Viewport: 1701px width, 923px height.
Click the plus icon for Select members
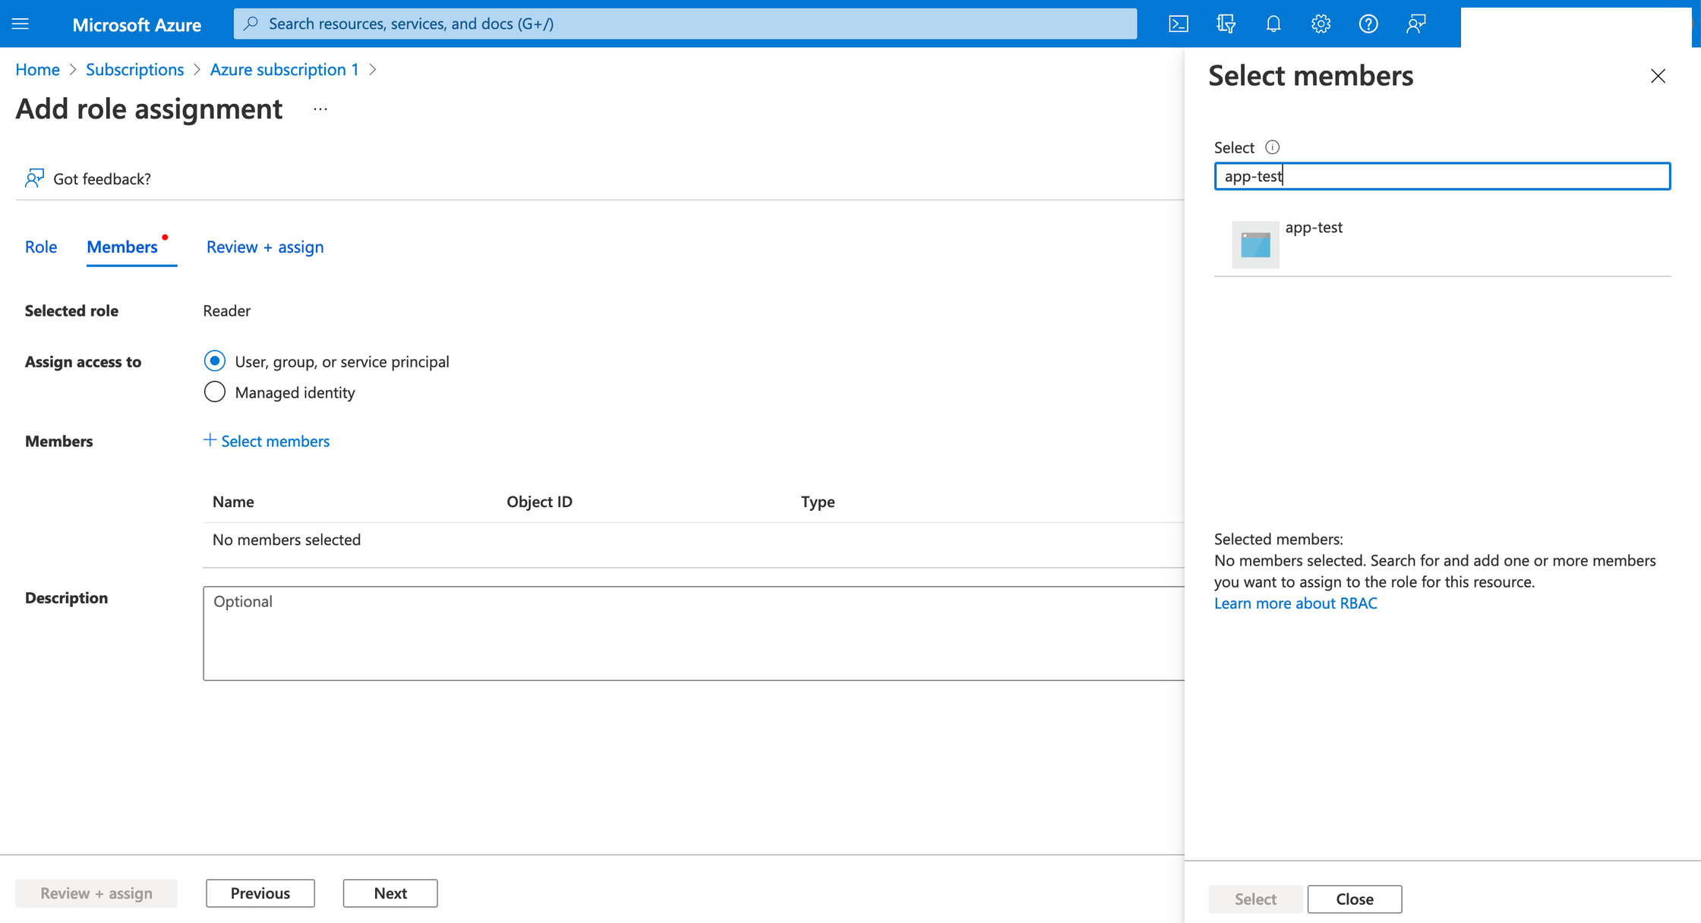(210, 440)
